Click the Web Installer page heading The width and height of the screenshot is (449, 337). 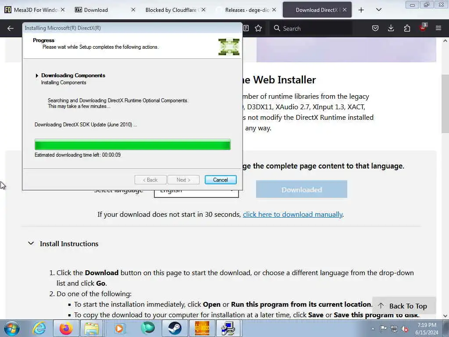(279, 80)
